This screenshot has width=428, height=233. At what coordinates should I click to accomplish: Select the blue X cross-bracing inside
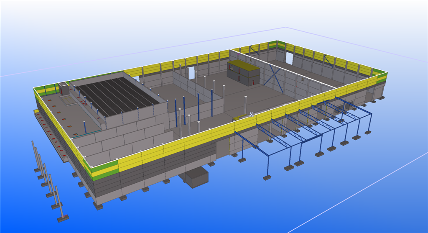tap(274, 75)
